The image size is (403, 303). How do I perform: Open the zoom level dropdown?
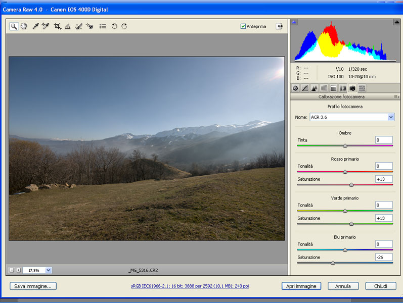[48, 270]
